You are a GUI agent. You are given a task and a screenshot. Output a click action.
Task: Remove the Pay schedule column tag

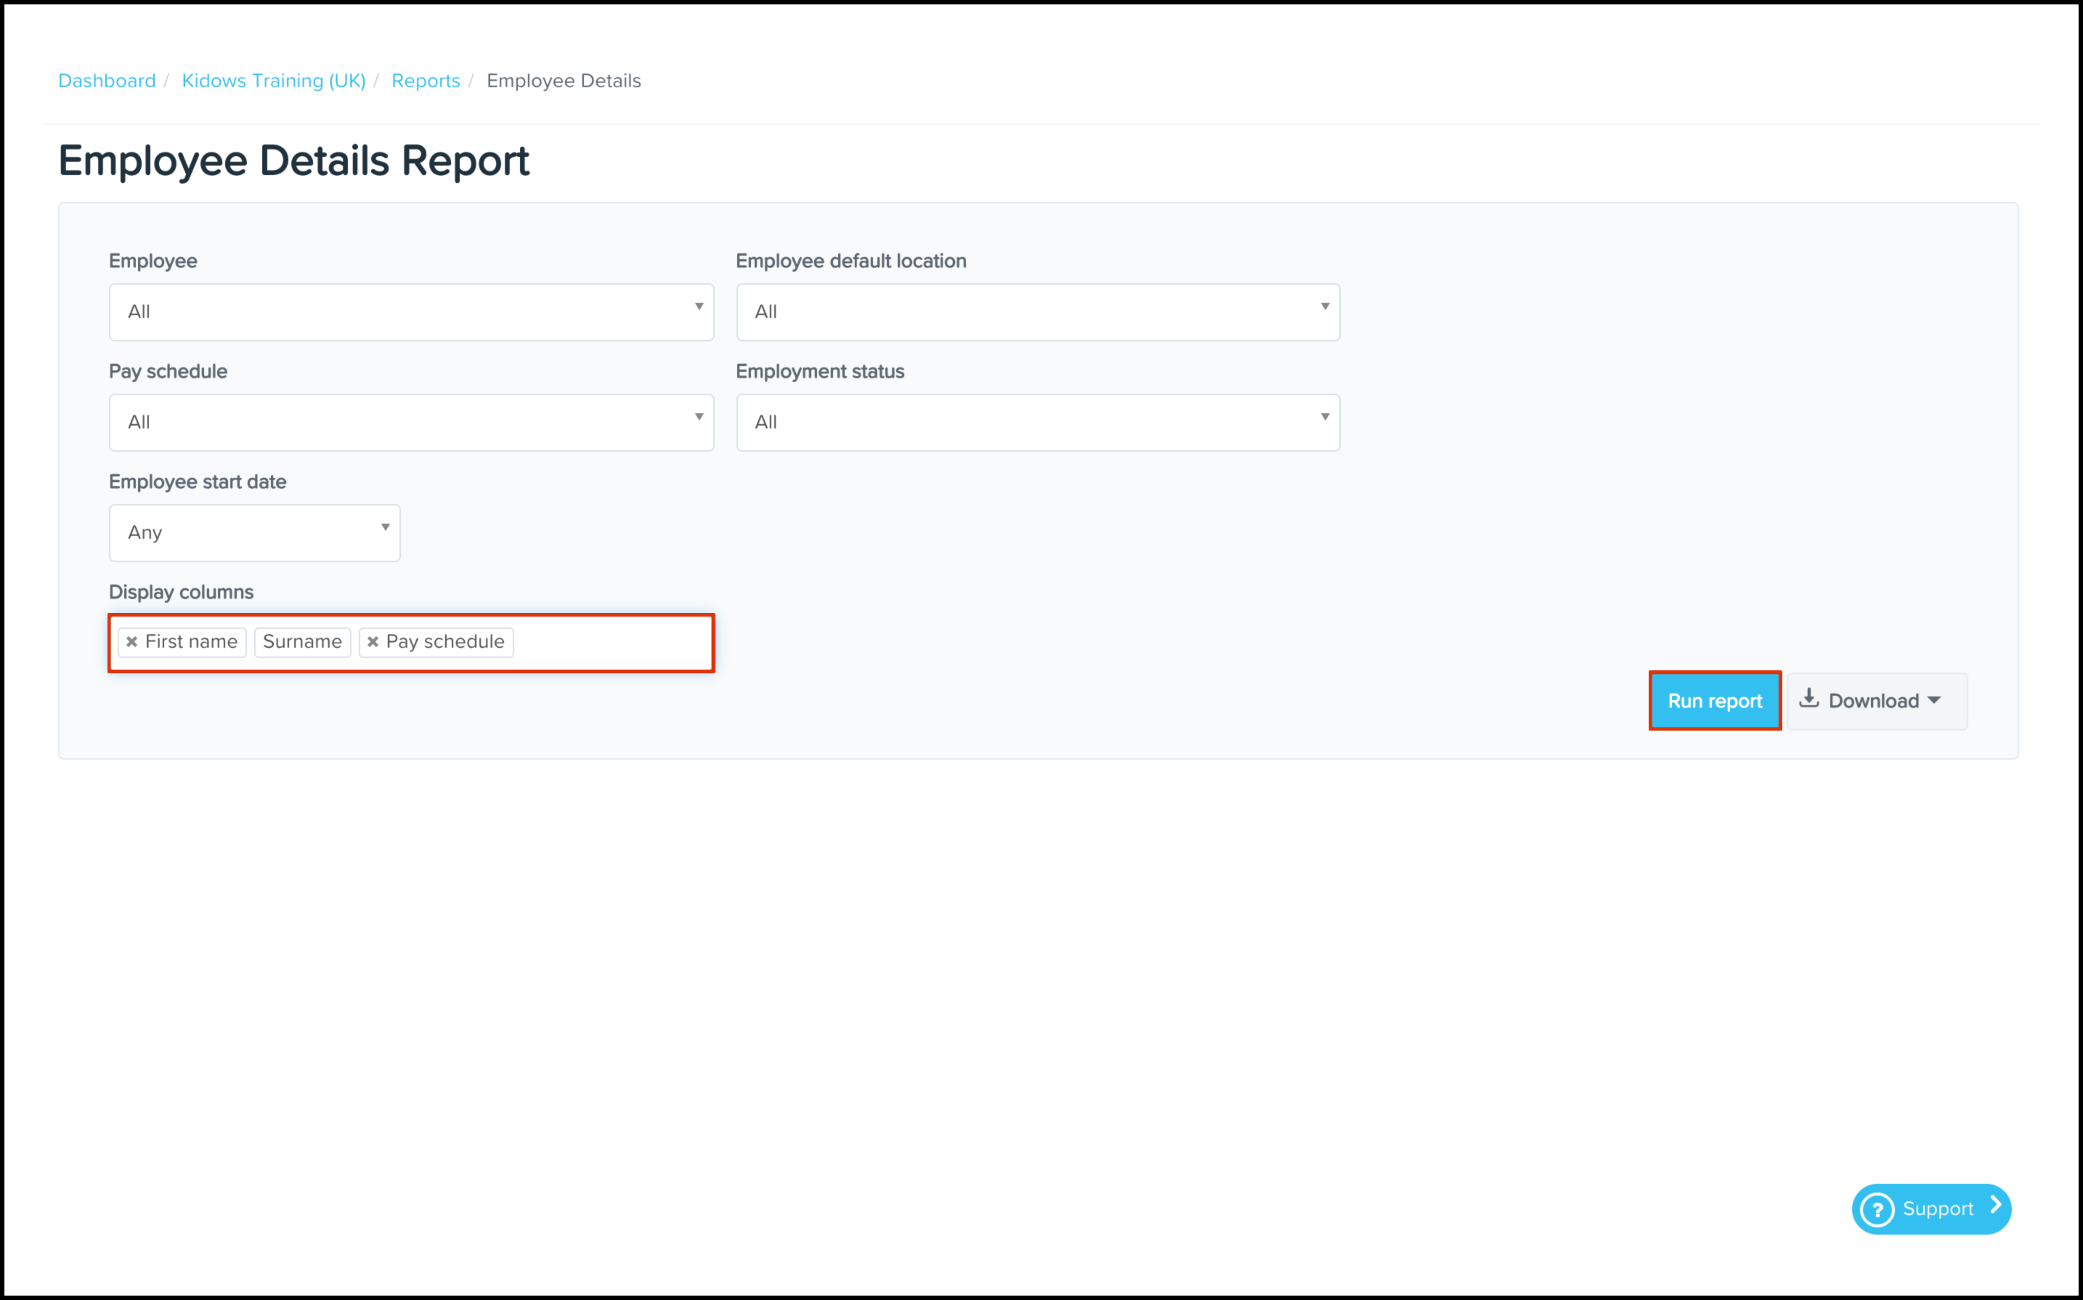373,641
